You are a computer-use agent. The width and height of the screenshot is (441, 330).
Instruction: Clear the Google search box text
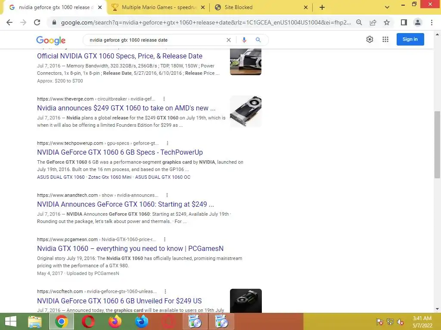[229, 40]
